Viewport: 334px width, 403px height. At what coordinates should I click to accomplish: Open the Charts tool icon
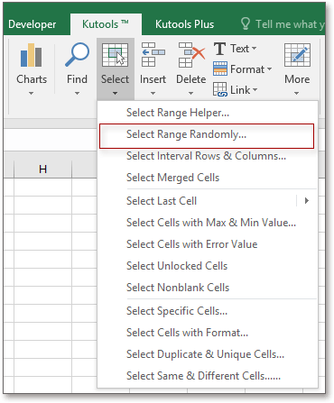[x=31, y=55]
